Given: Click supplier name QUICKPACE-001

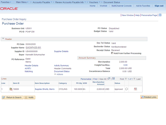Looking at the screenshot, I should (x=33, y=47).
